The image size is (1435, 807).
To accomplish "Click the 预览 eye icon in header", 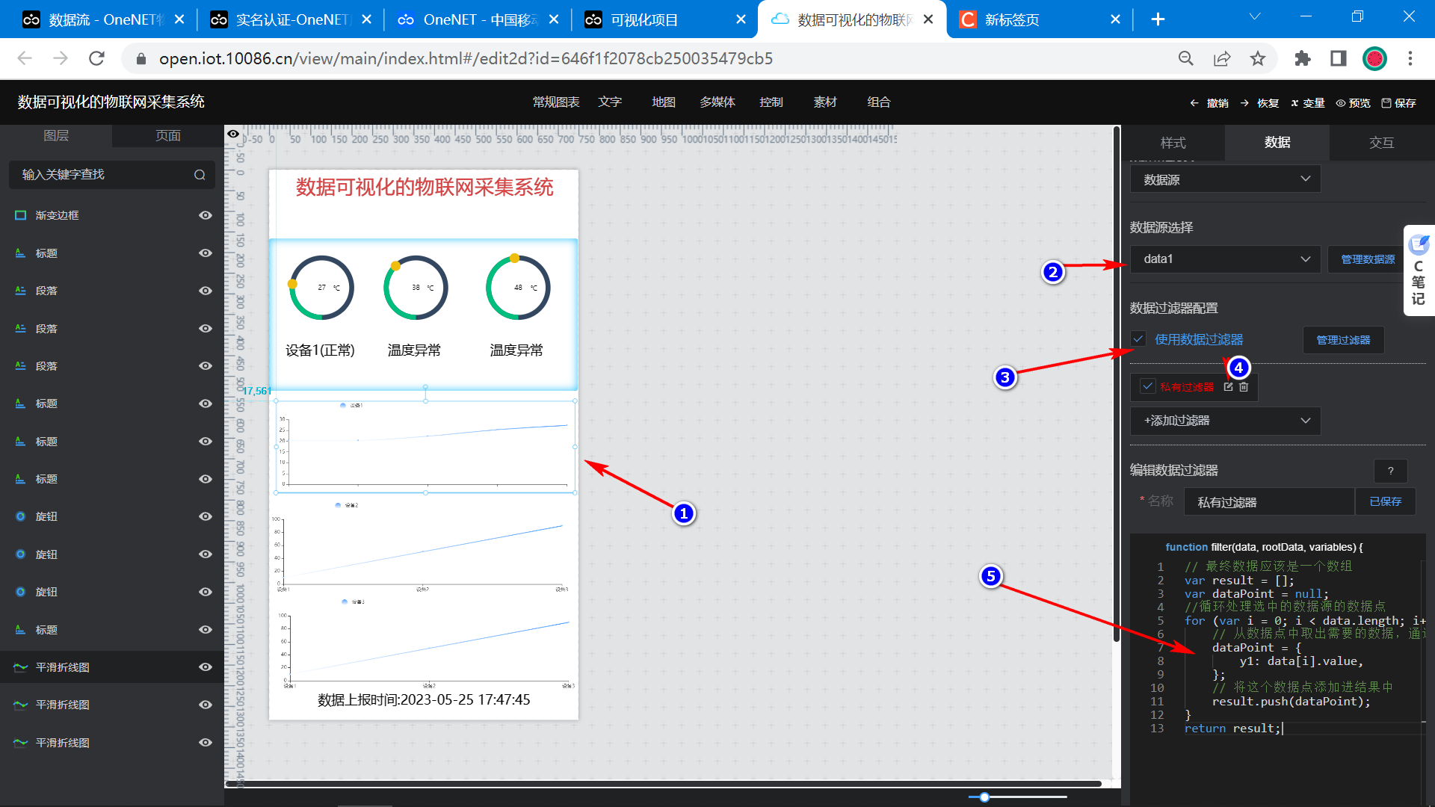I will [x=1341, y=103].
